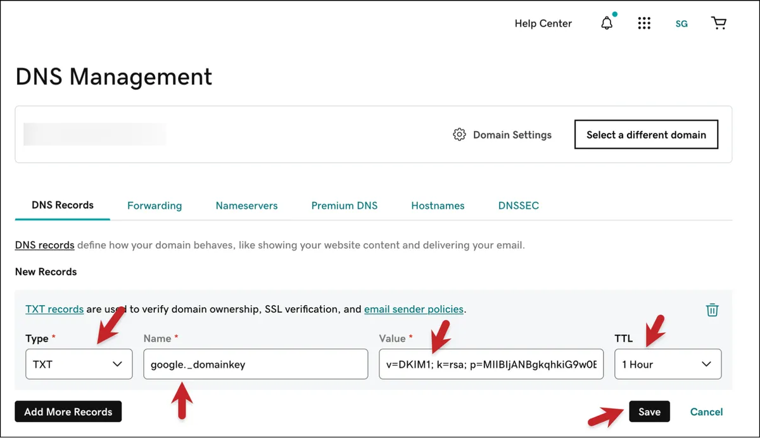
Task: Switch to the Premium DNS tab
Action: pyautogui.click(x=345, y=206)
